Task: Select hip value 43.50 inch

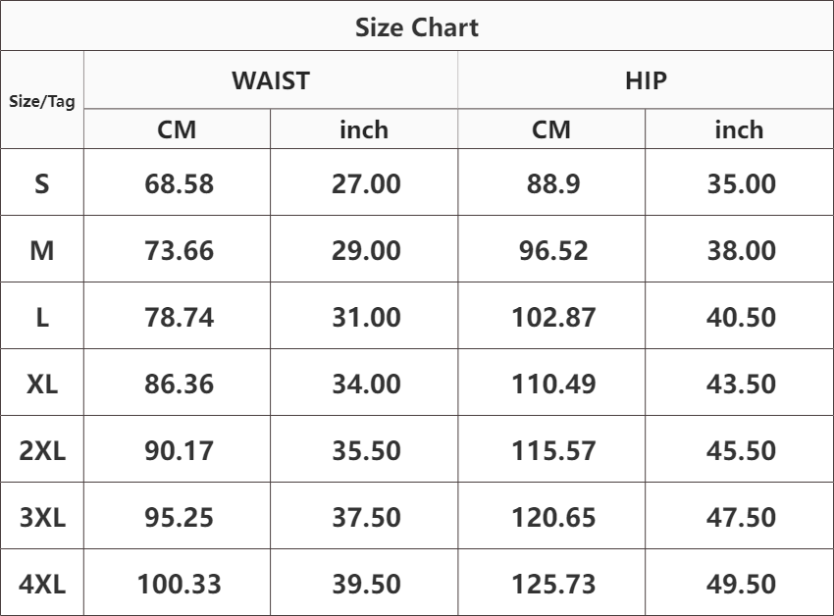Action: pyautogui.click(x=741, y=384)
